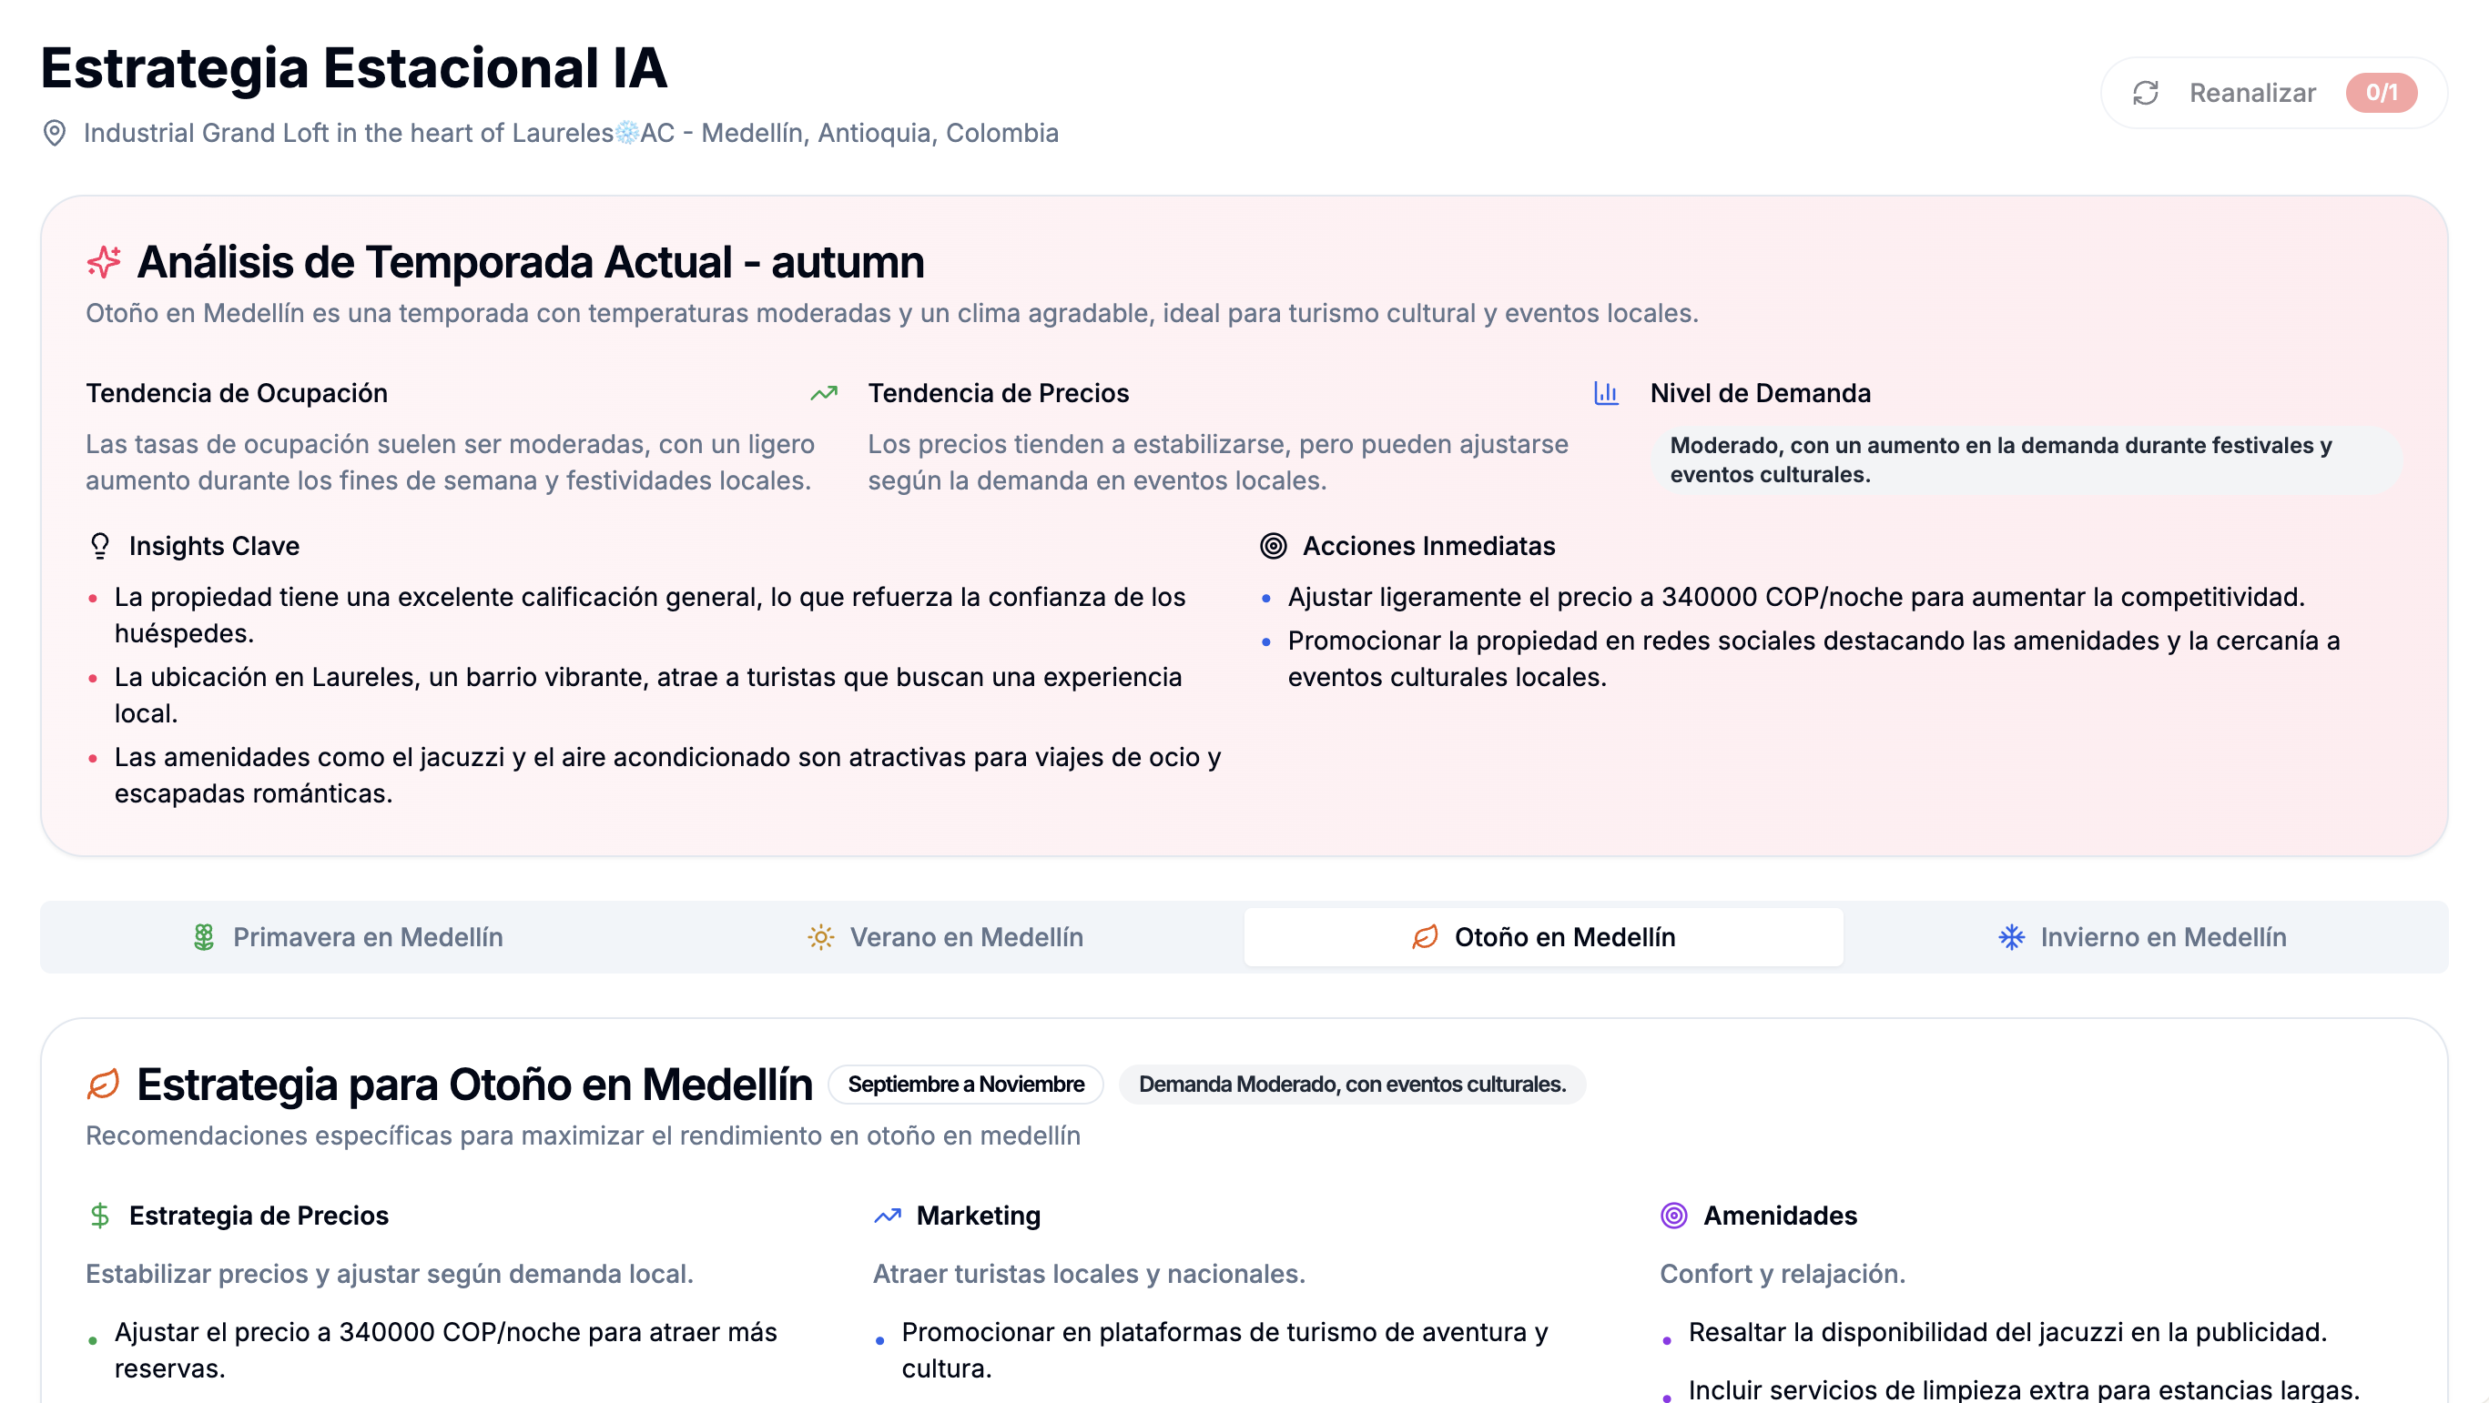Click the Demanda Moderado badge
The width and height of the screenshot is (2489, 1403).
click(x=1351, y=1084)
